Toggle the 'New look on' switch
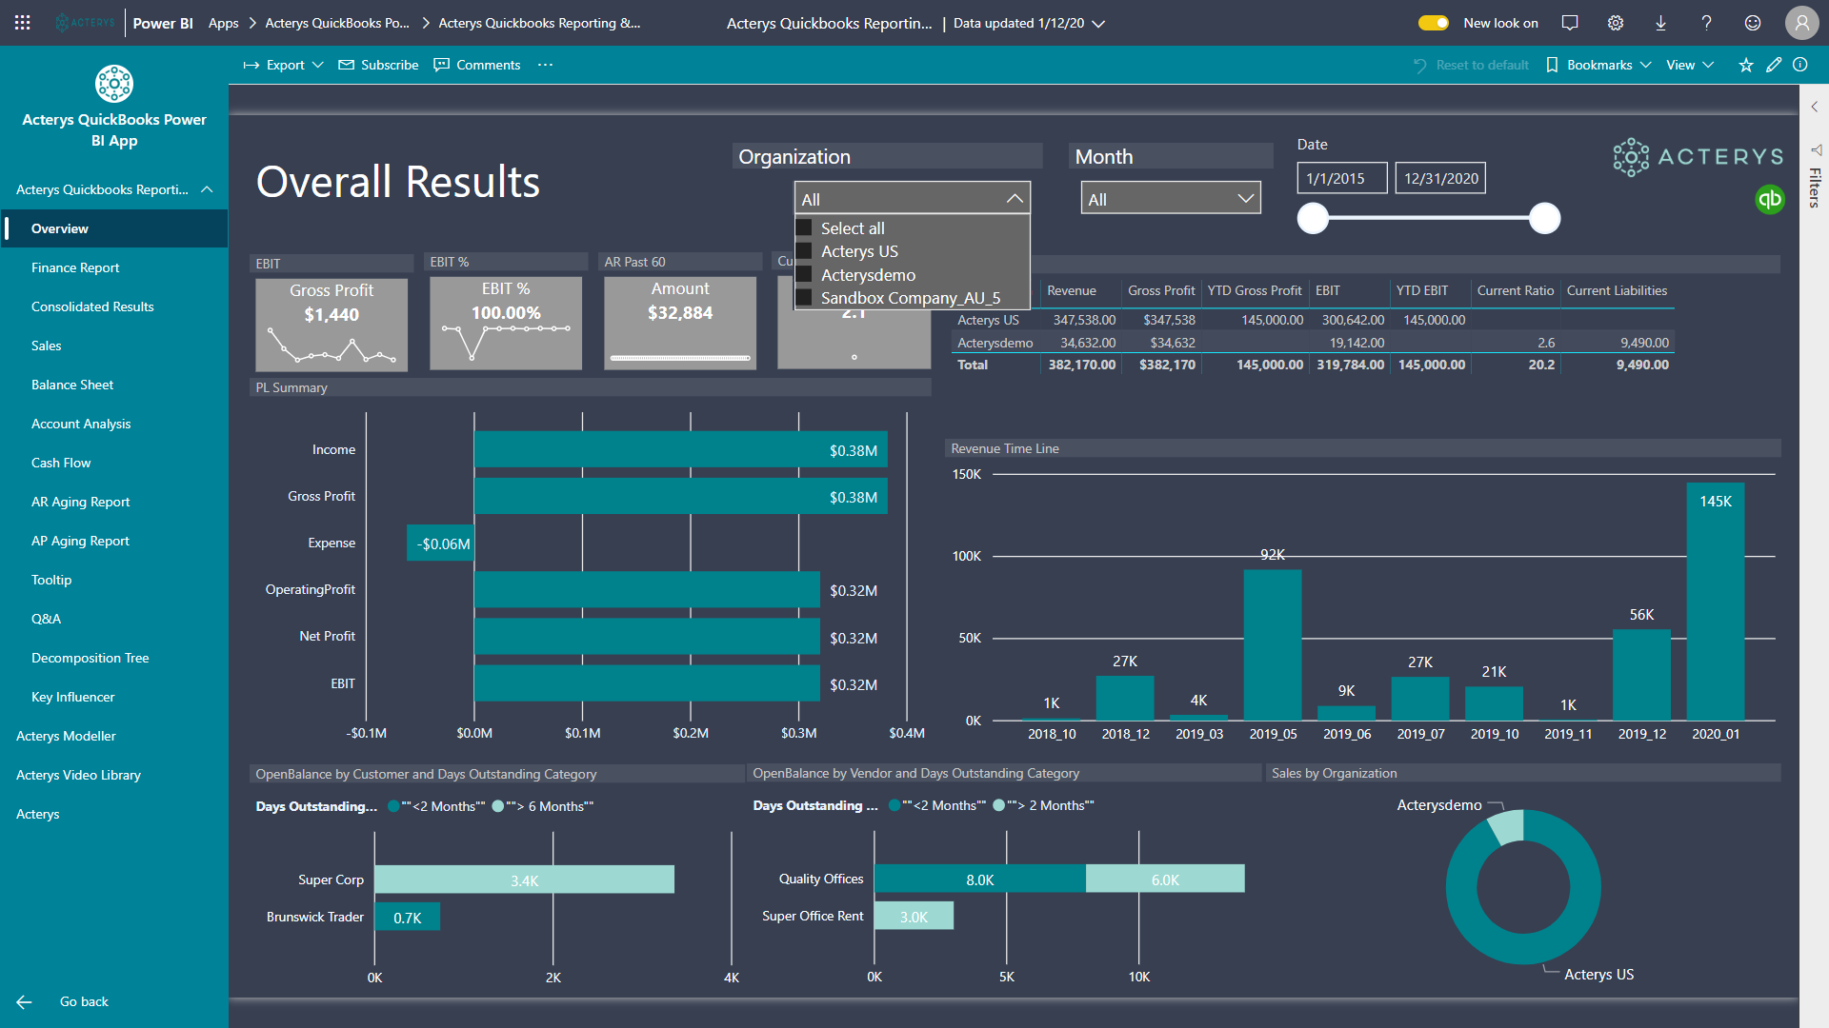The width and height of the screenshot is (1829, 1028). (1432, 21)
